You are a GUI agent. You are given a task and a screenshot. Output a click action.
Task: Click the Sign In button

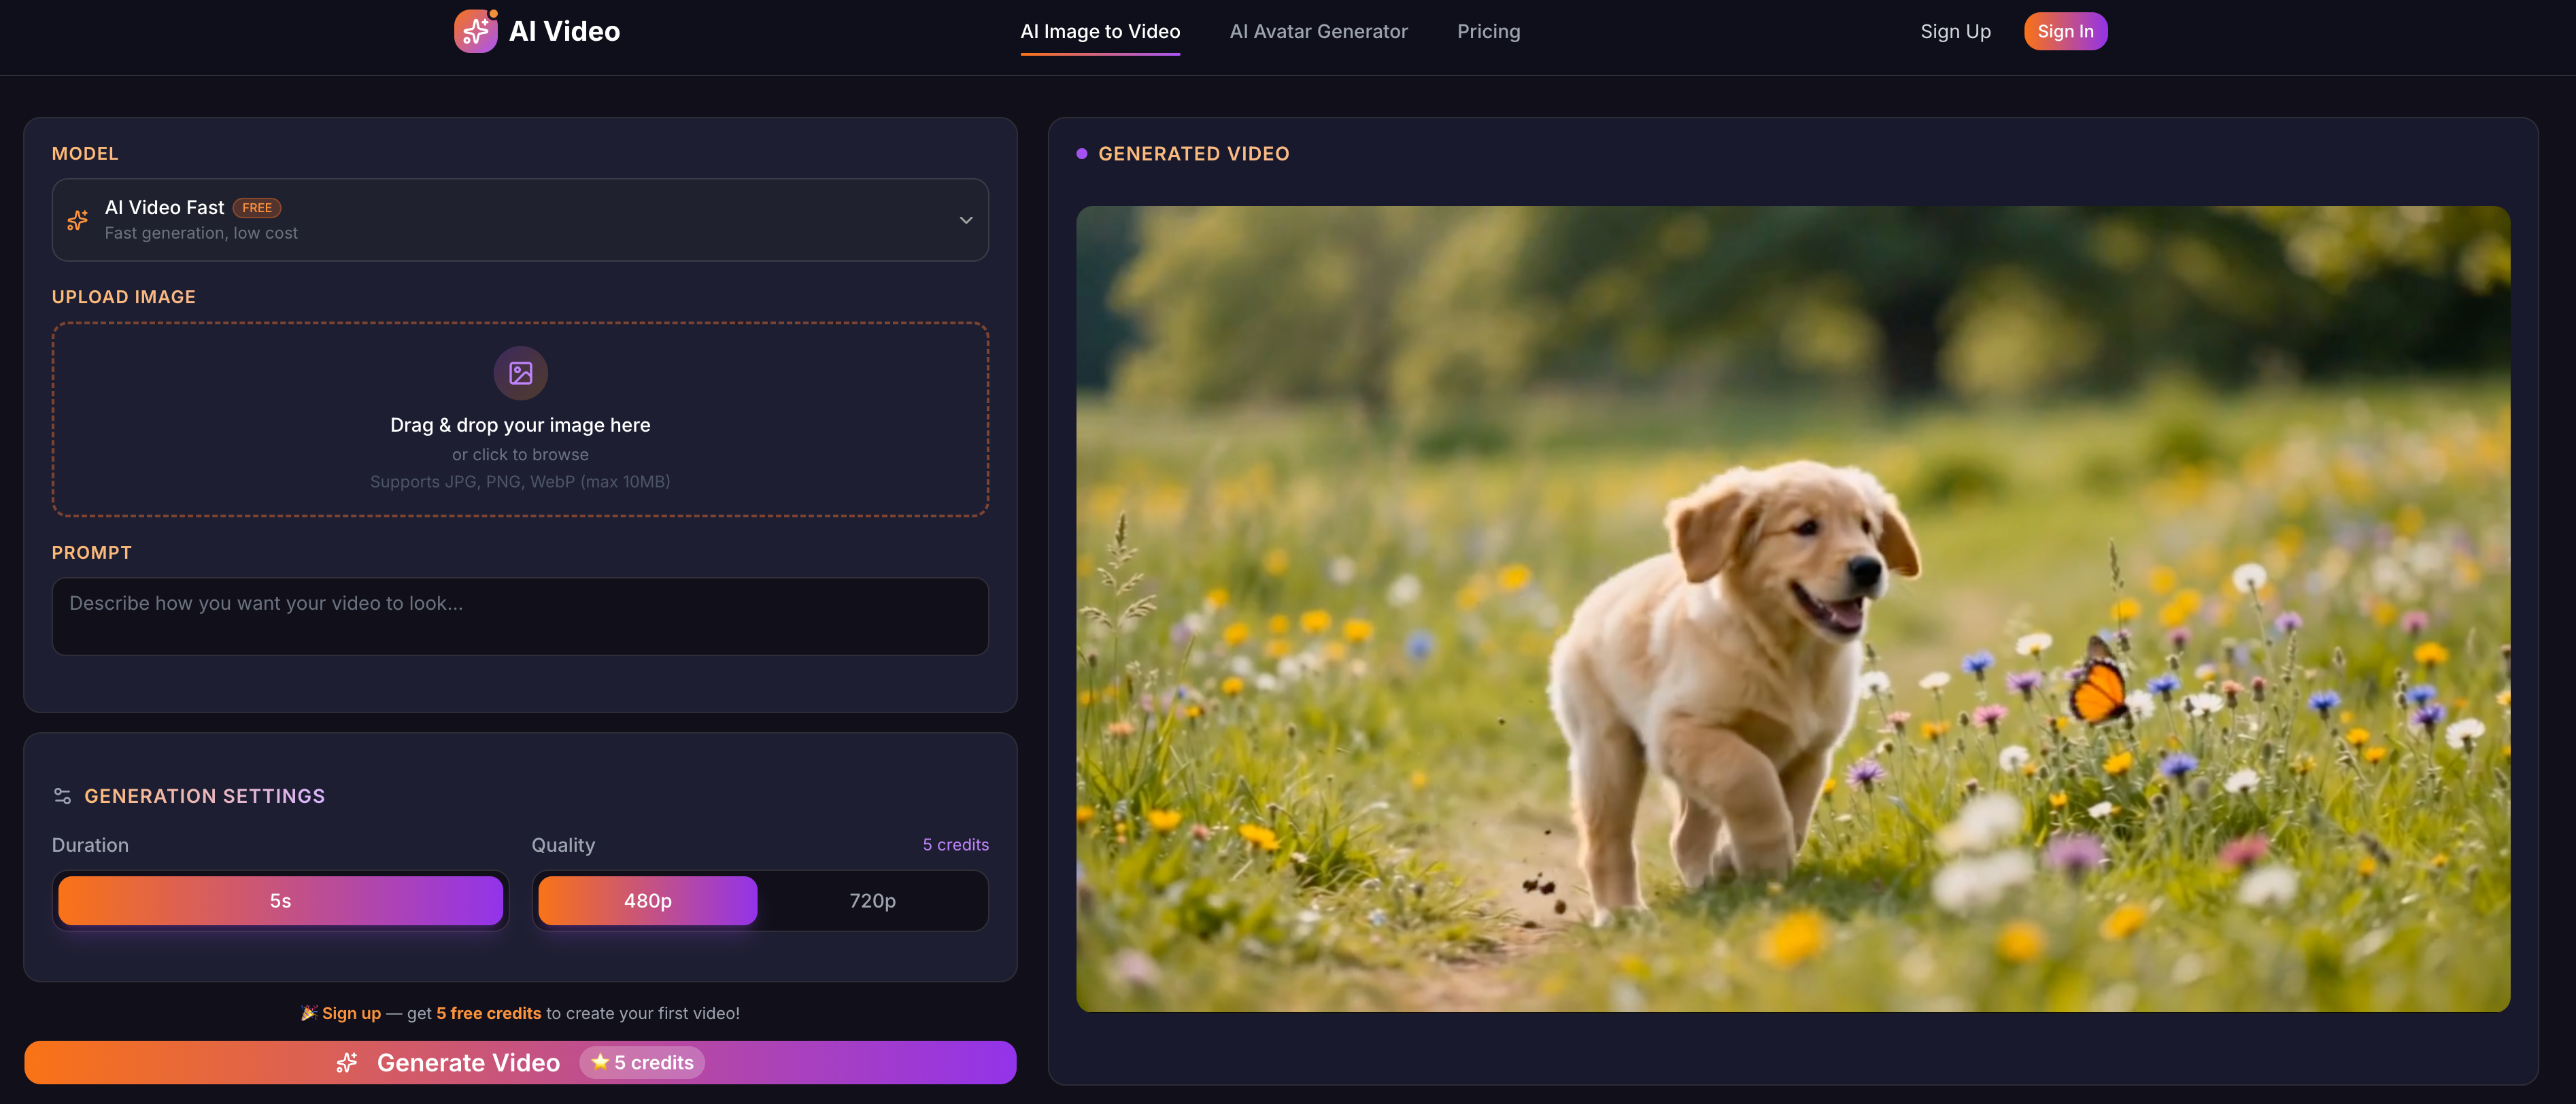[x=2065, y=31]
